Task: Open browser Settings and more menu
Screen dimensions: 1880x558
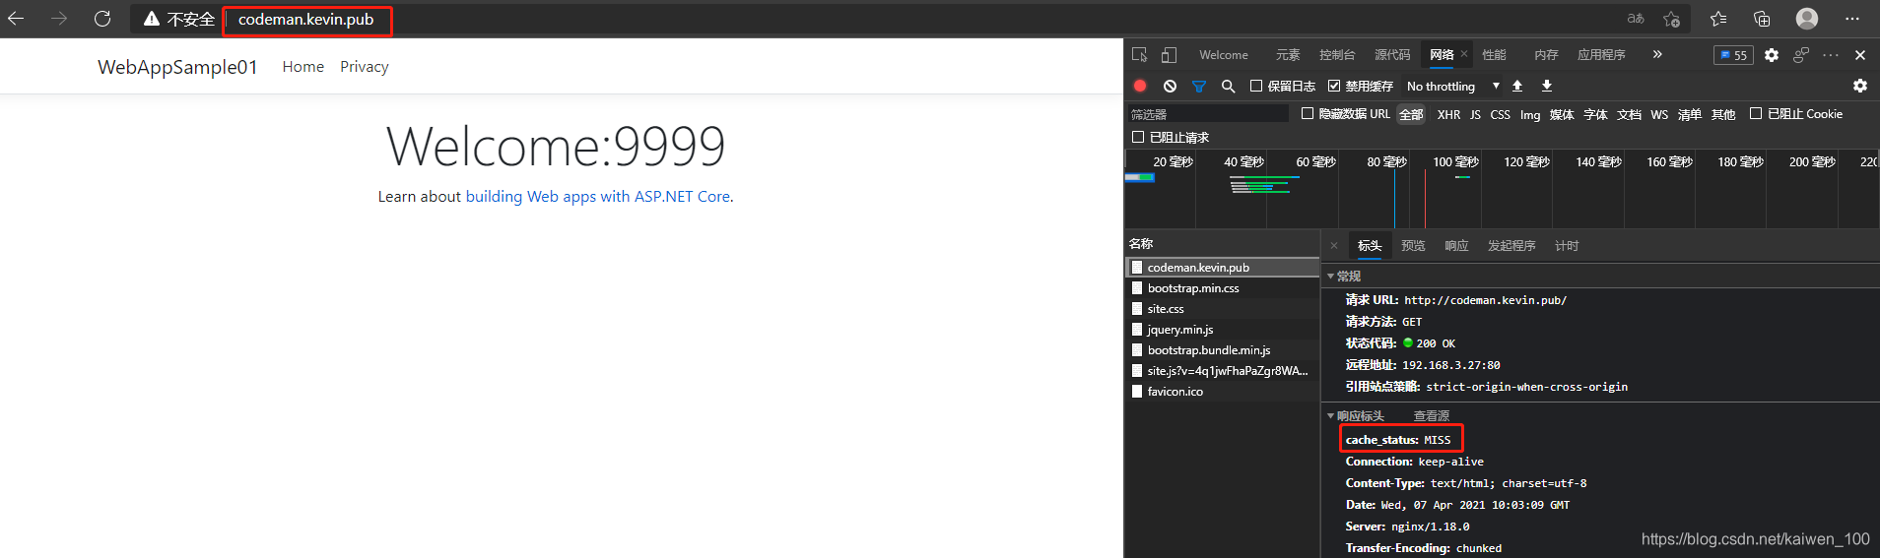Action: [x=1852, y=19]
